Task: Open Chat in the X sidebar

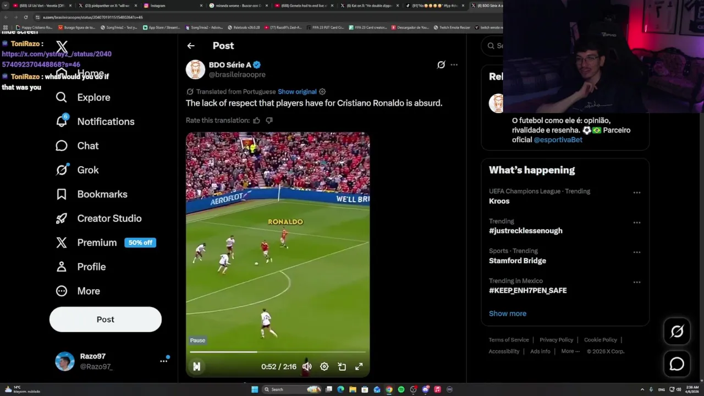Action: click(77, 146)
